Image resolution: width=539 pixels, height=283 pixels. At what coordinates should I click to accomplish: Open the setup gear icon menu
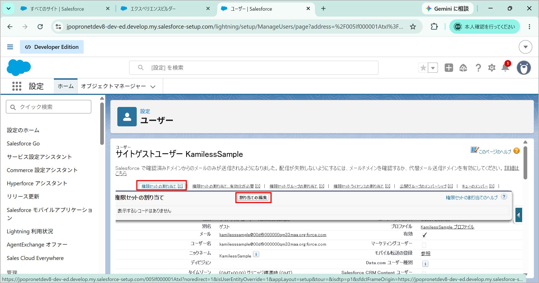[492, 68]
